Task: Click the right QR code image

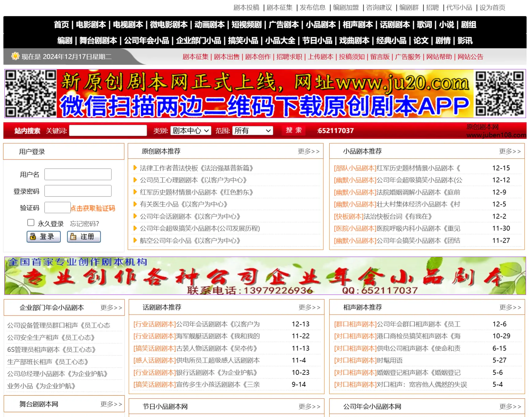Action: [500, 94]
